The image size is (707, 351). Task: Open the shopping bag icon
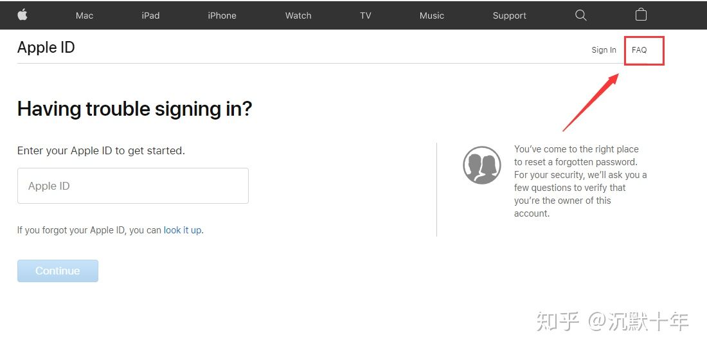tap(641, 15)
